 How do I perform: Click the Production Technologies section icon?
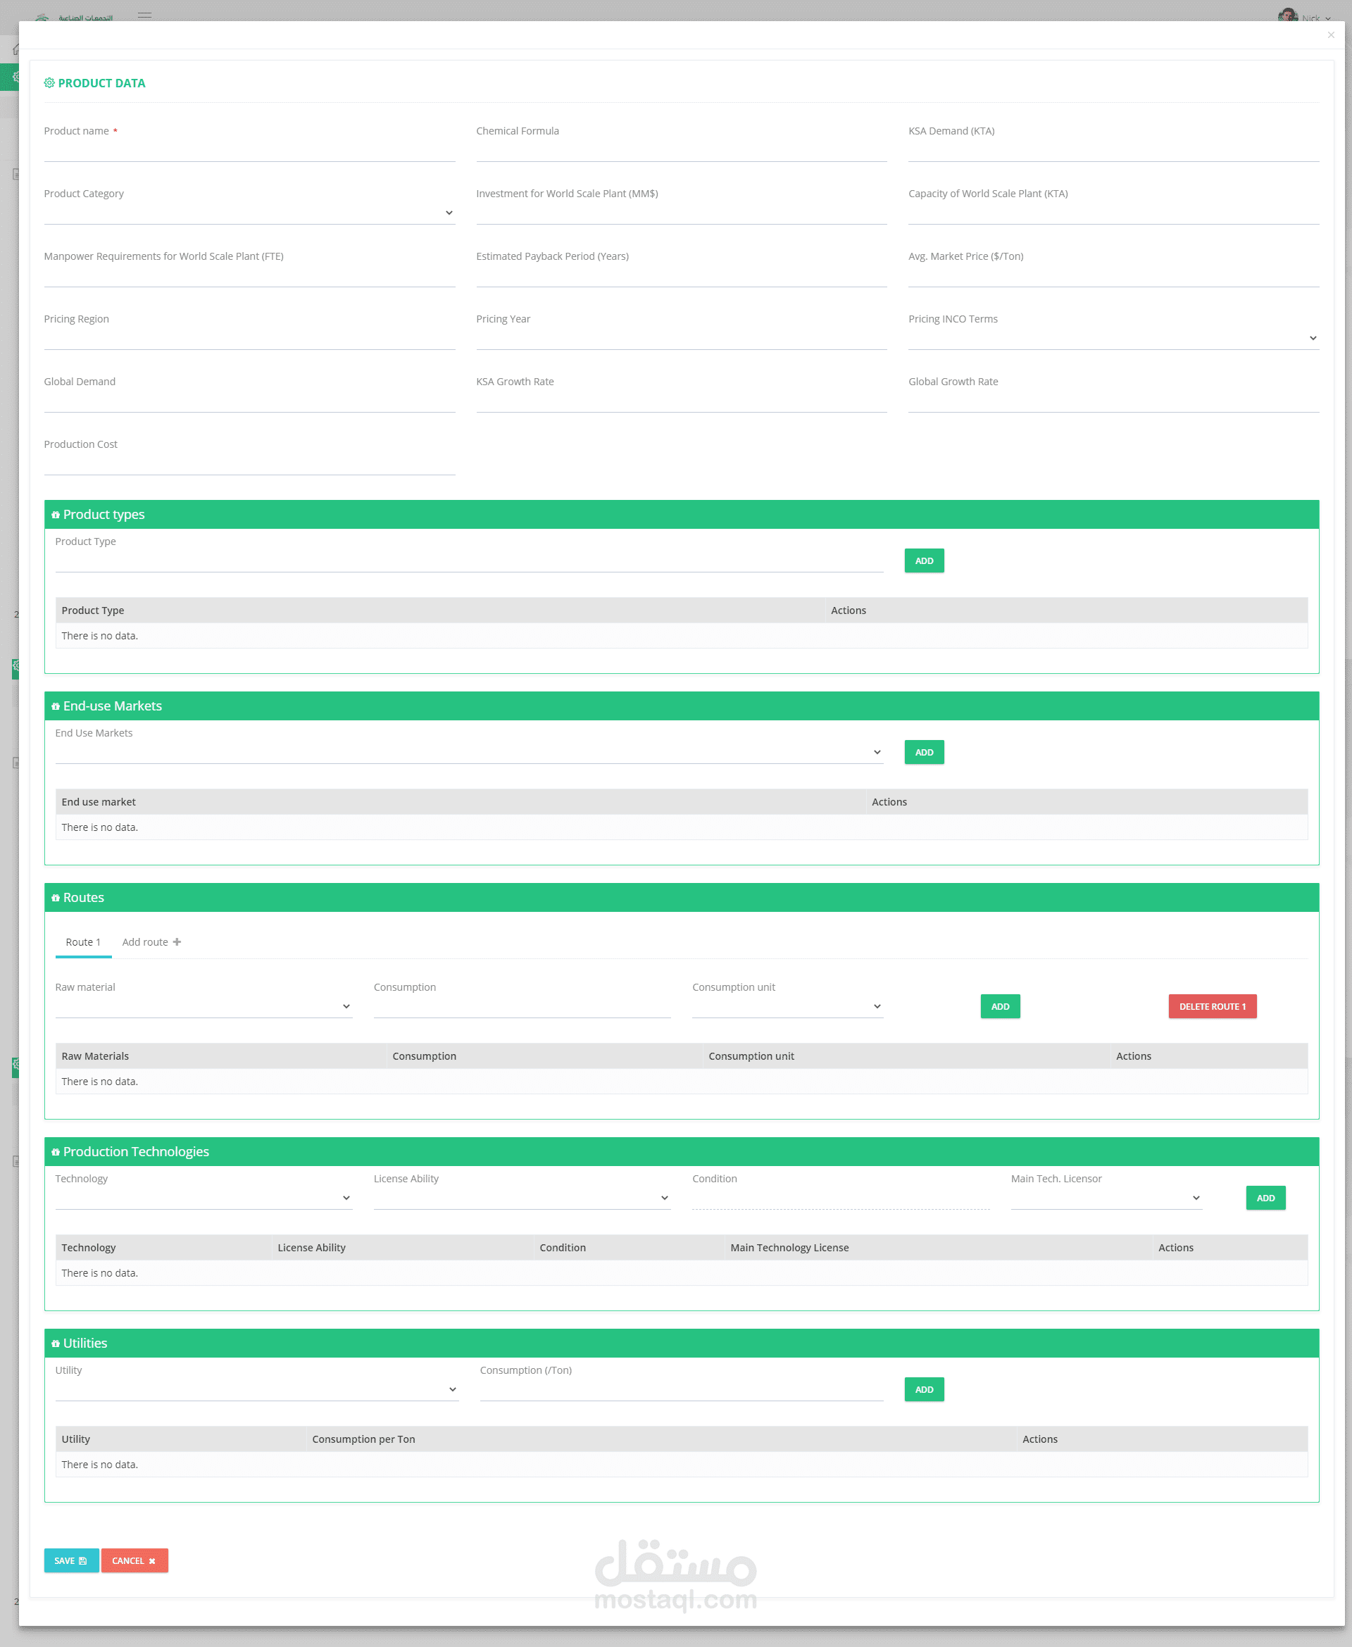click(56, 1152)
